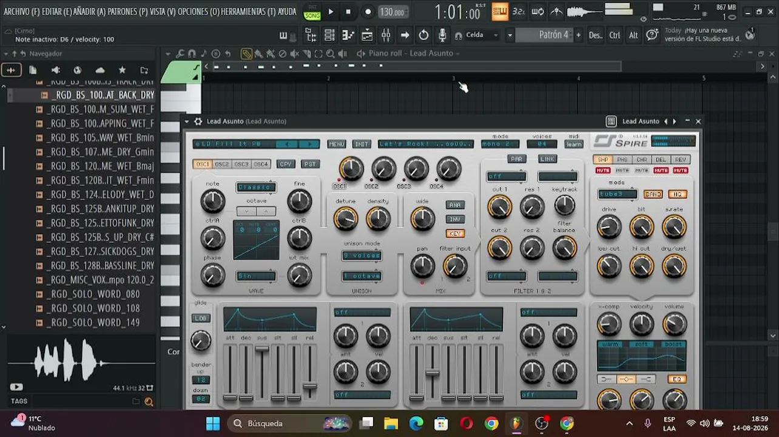Open File Explorer from the taskbar
779x437 pixels.
coord(391,424)
